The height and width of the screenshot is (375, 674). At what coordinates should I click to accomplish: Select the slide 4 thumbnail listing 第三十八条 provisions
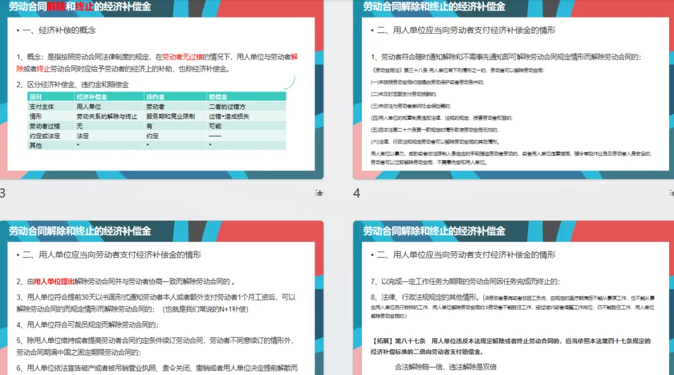click(x=513, y=89)
